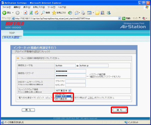Image resolution: width=151 pixels, height=125 pixels.
Task: Click the user name field containing buffalo
Action: click(65, 65)
